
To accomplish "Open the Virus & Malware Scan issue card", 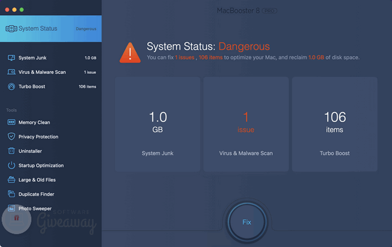I will click(246, 124).
